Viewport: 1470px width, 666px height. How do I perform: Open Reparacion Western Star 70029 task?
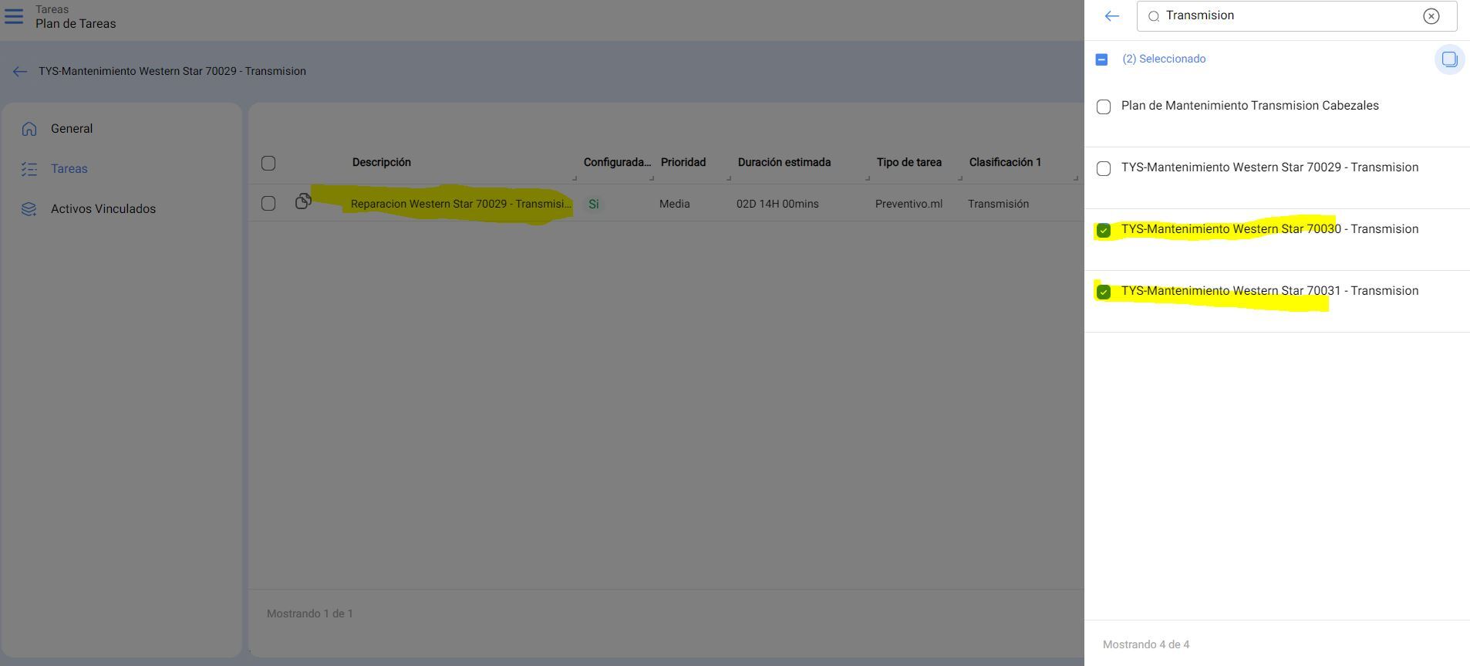coord(460,204)
